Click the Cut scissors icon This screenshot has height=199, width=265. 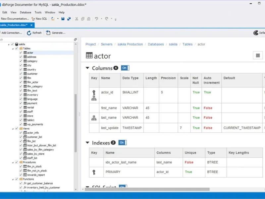coord(77,19)
